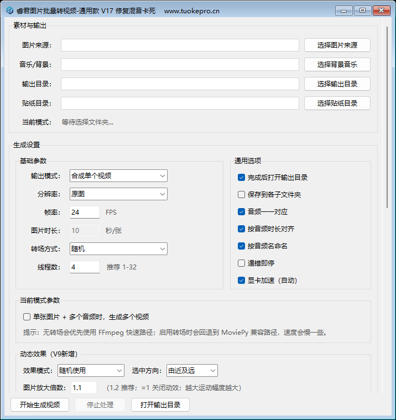Start with 开始生成视频 button

(40, 405)
